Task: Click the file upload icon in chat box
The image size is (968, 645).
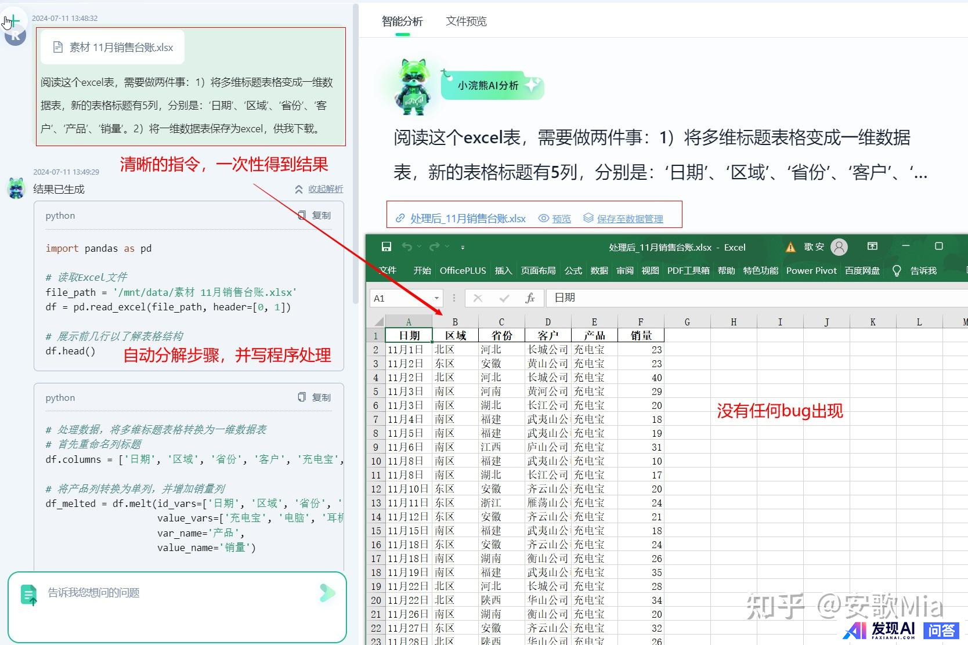Action: [28, 595]
